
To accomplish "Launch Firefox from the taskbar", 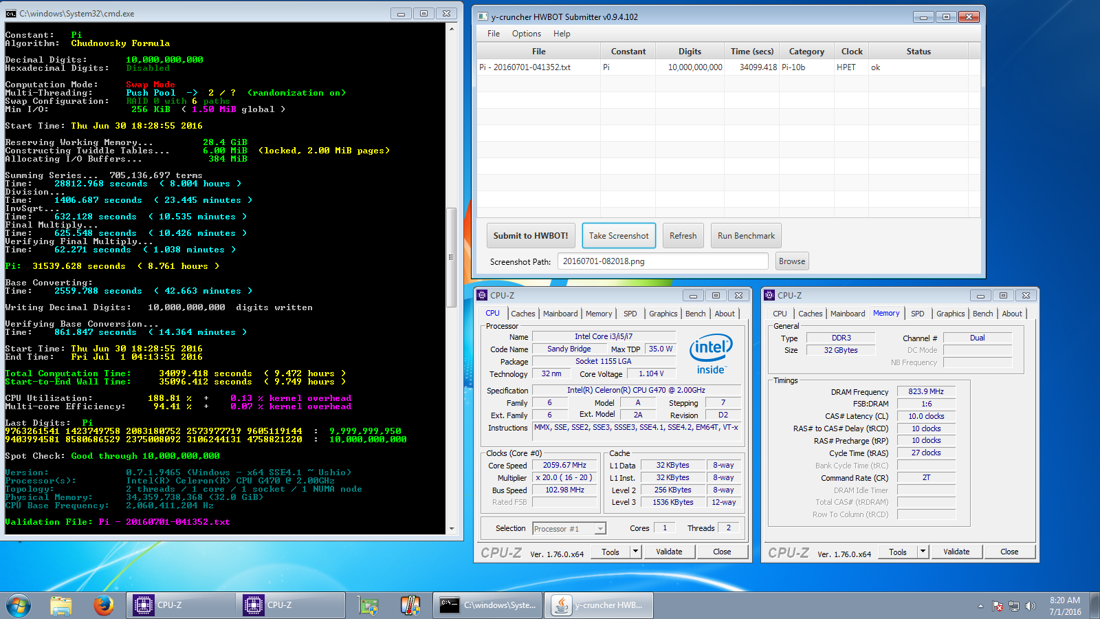I will [104, 605].
